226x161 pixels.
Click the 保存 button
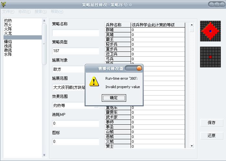(x=211, y=123)
